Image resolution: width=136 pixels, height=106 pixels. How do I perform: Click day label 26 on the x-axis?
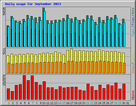108,103
